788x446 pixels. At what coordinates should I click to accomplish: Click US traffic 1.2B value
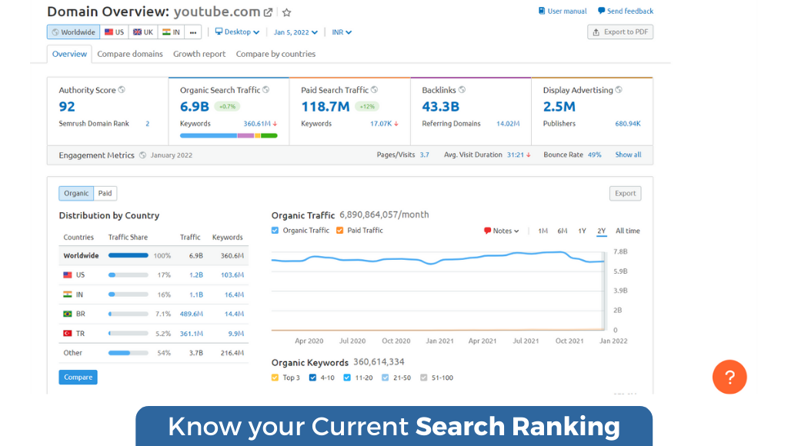point(196,275)
